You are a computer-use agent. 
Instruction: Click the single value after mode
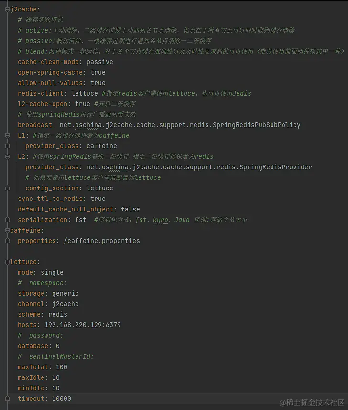(x=52, y=273)
